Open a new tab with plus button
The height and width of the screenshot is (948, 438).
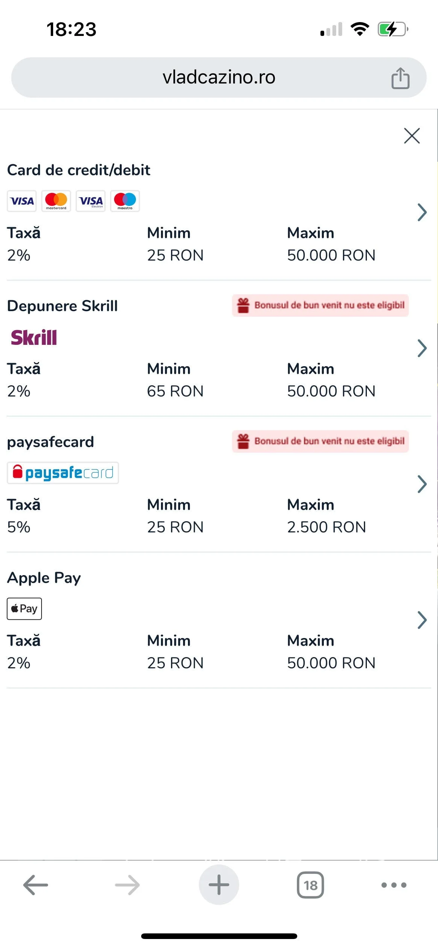coord(219,885)
